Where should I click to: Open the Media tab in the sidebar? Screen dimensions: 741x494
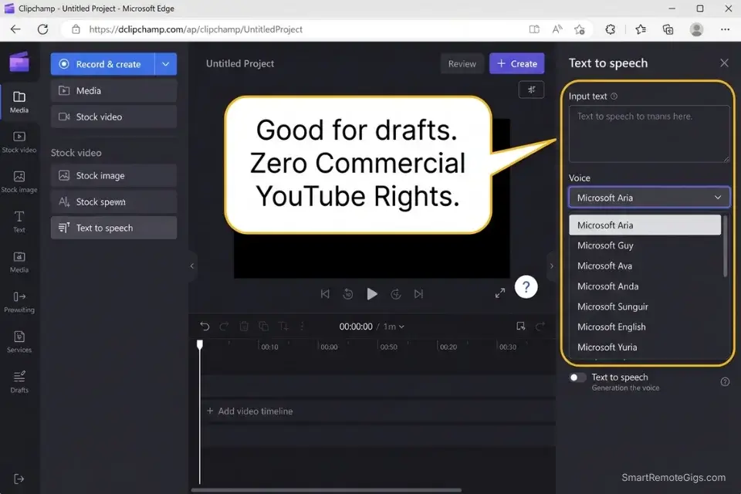click(19, 102)
